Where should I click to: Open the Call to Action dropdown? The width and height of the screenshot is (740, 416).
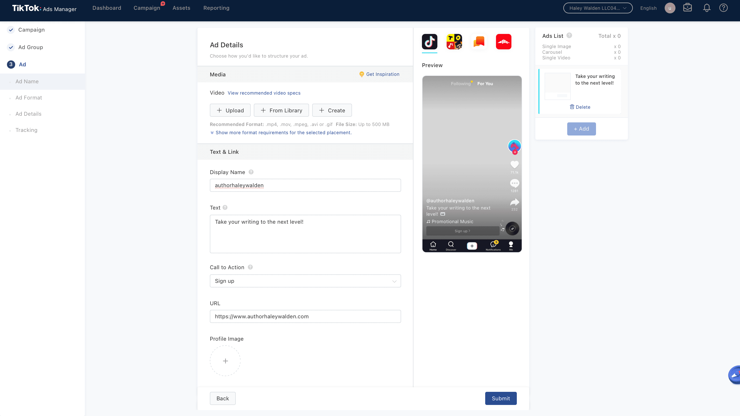pyautogui.click(x=305, y=281)
